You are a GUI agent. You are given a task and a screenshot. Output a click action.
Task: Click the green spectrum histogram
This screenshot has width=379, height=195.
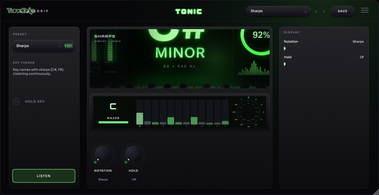(x=254, y=68)
